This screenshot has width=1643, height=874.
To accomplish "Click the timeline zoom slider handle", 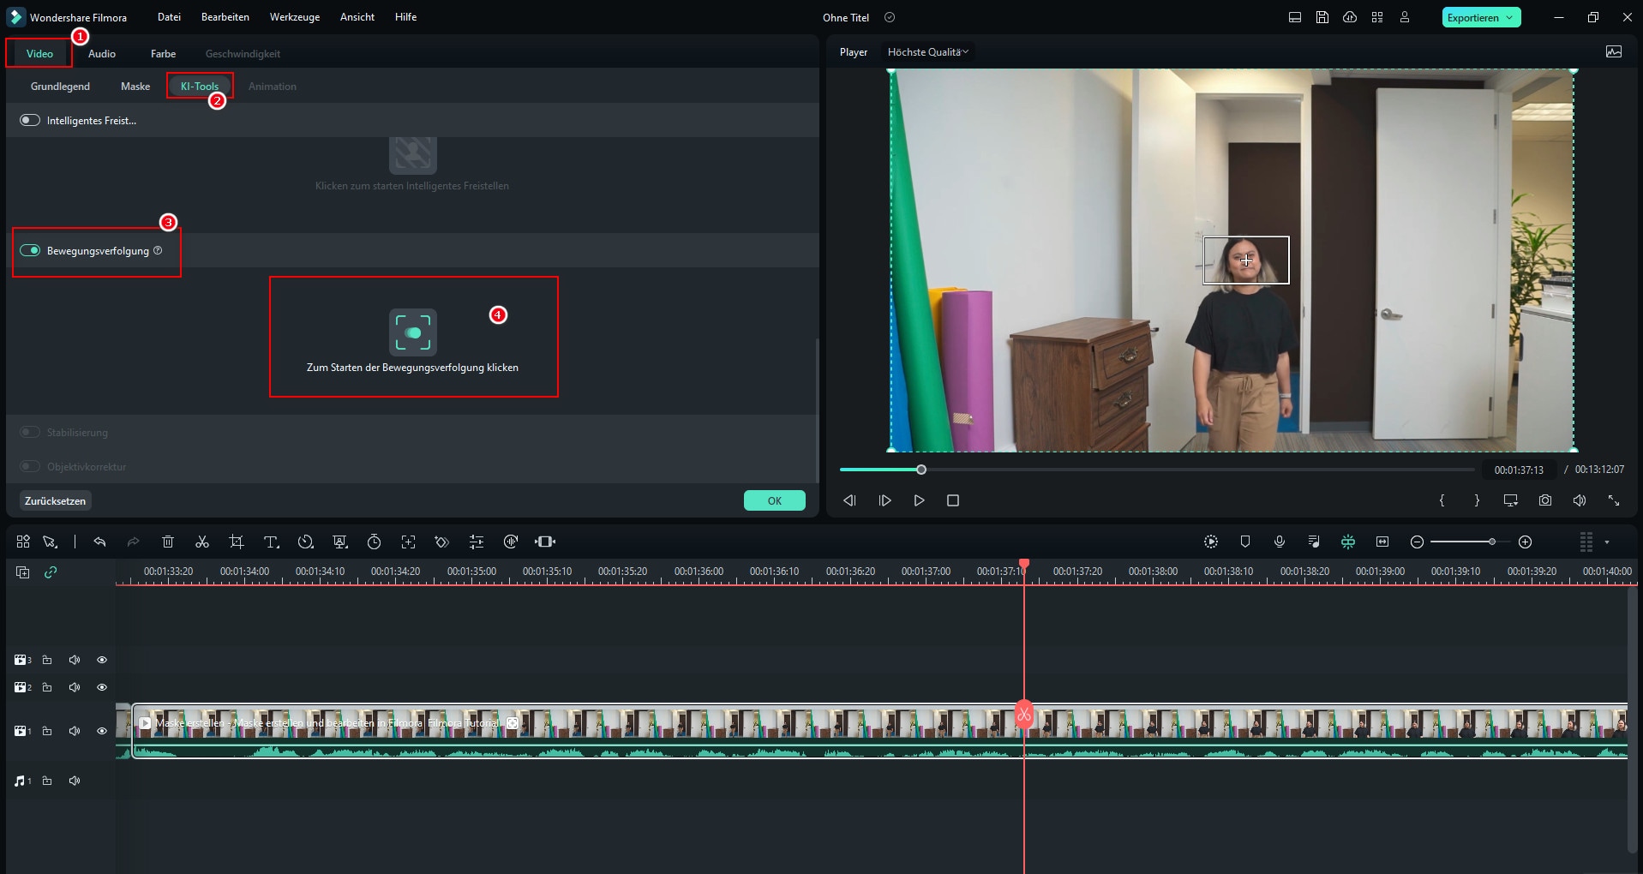I will tap(1492, 542).
